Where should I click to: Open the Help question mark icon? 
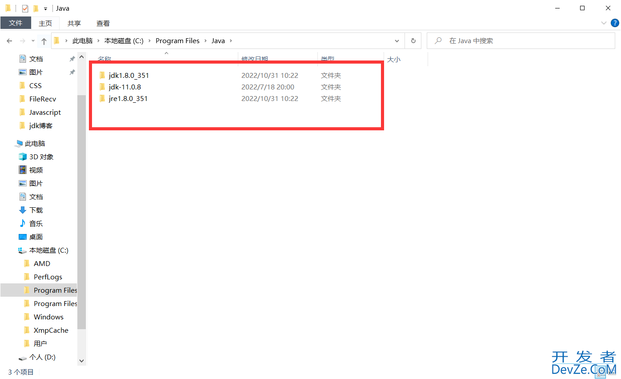(x=614, y=23)
